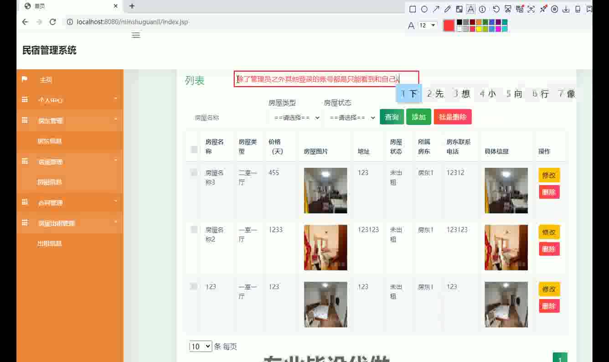Image resolution: width=609 pixels, height=362 pixels.
Task: Collapse the 房屋出租管理 sidebar menu
Action: 70,223
